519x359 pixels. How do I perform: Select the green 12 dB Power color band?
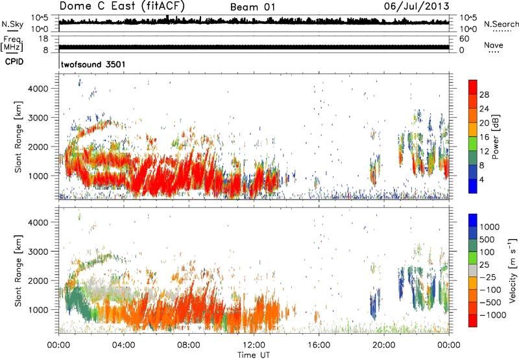coord(473,144)
